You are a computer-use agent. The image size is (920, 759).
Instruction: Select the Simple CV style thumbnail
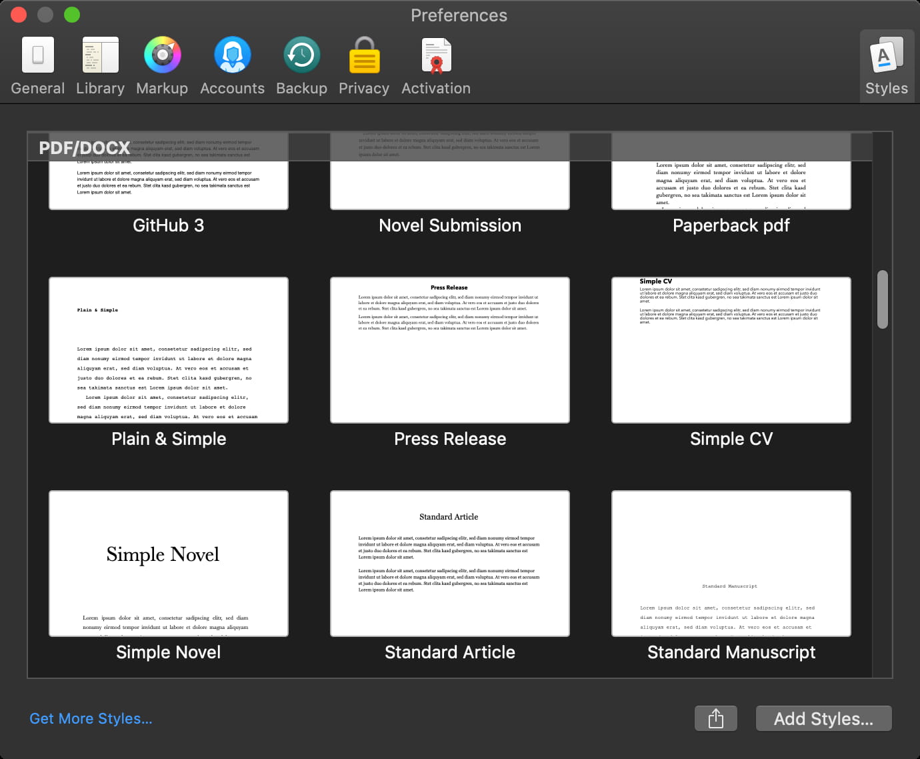click(731, 350)
